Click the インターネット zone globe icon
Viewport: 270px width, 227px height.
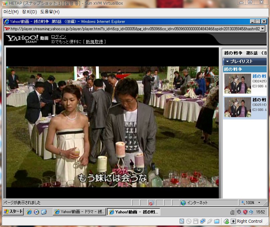pyautogui.click(x=184, y=203)
